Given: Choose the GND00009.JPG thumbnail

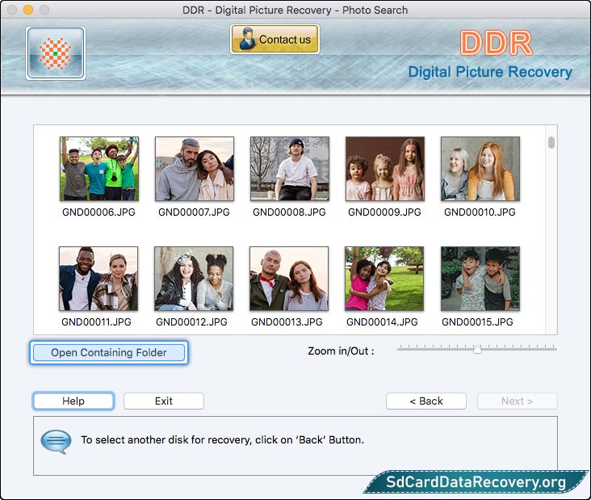Looking at the screenshot, I should tap(384, 169).
